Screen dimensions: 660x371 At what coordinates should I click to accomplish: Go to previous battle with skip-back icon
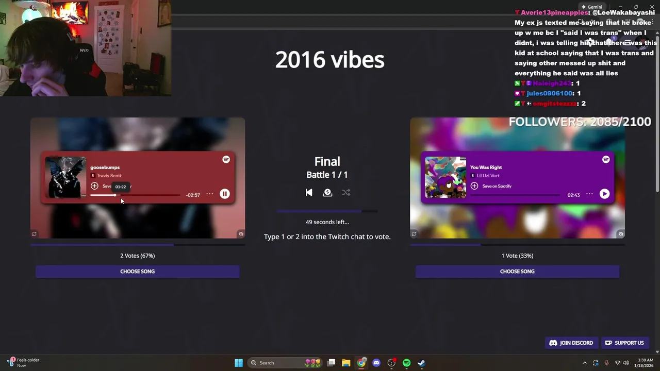[309, 192]
